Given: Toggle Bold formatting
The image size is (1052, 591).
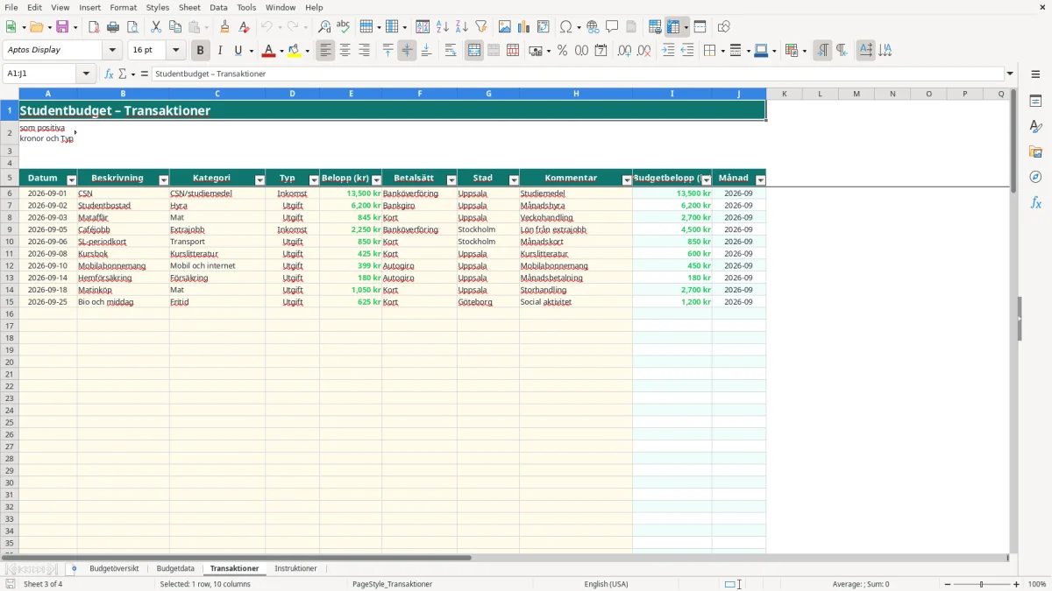Looking at the screenshot, I should 200,51.
